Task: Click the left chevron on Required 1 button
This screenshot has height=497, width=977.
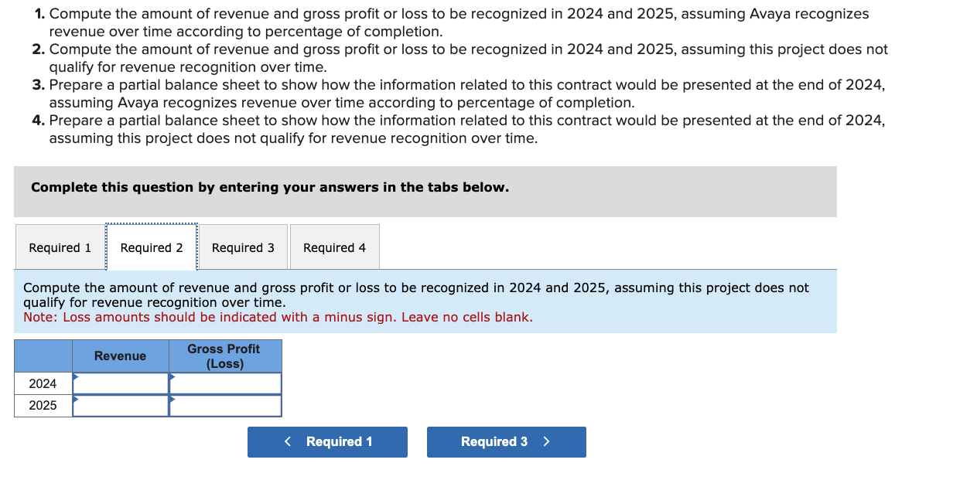Action: (x=287, y=441)
